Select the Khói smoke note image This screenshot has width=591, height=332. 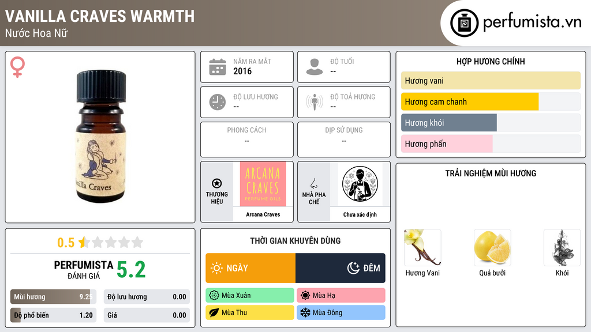562,247
